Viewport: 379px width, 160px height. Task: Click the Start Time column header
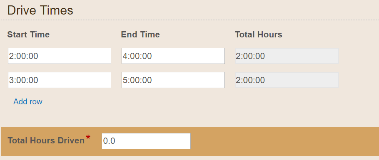[x=28, y=34]
